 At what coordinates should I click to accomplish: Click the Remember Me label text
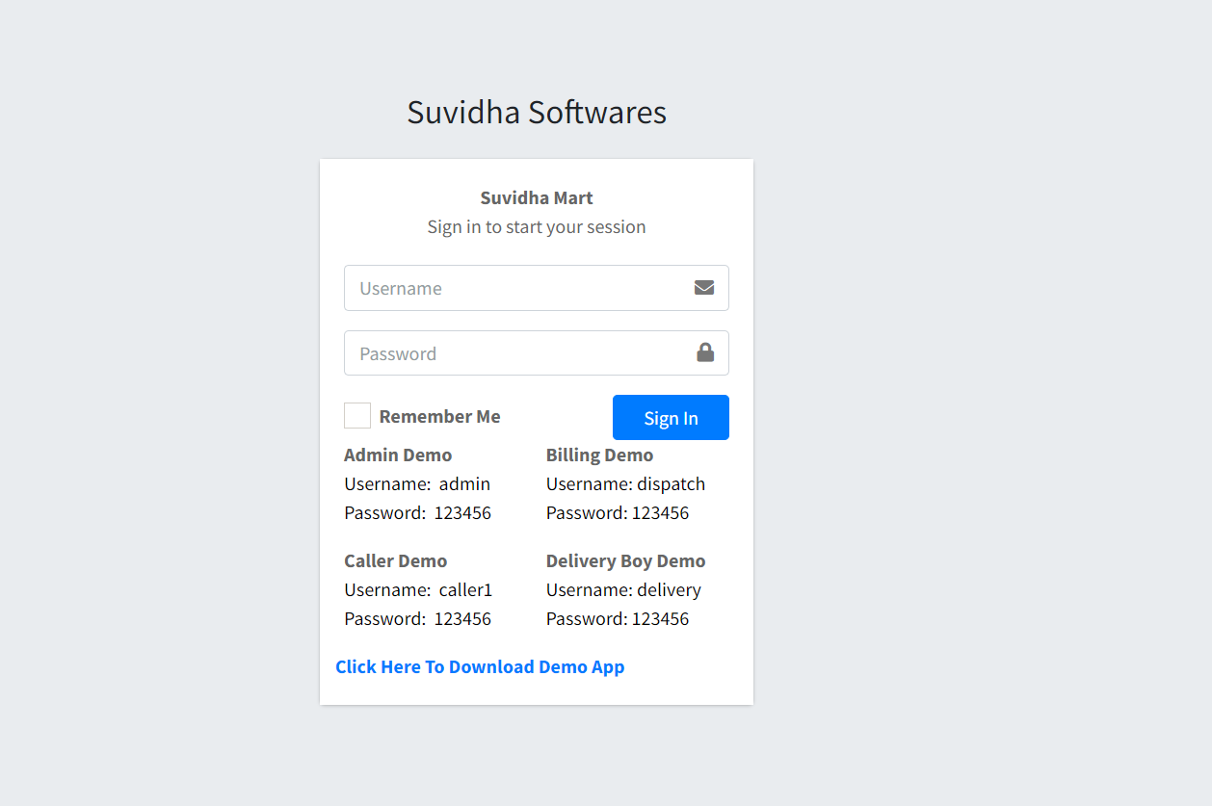439,415
